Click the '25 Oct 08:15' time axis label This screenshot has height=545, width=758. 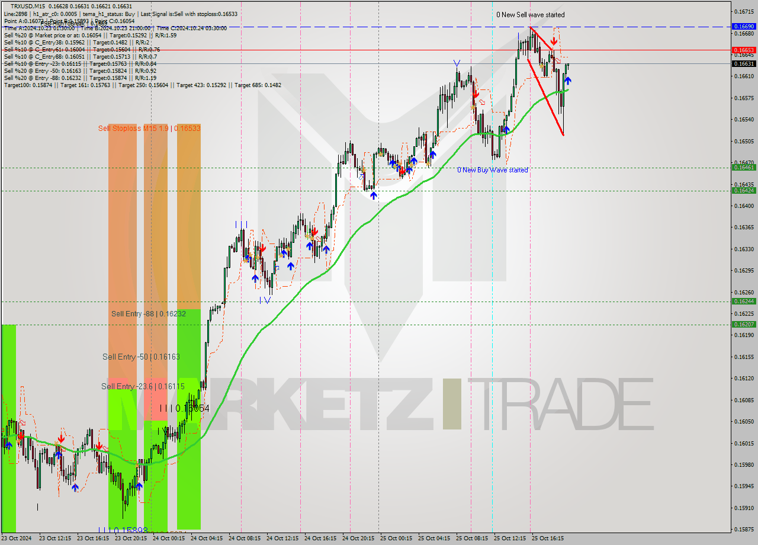point(472,538)
